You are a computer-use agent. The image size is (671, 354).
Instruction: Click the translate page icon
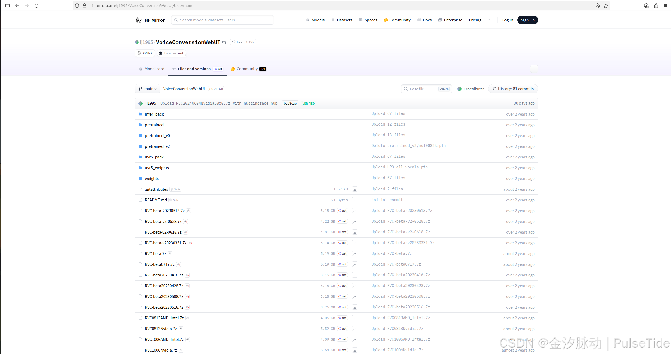[598, 5]
